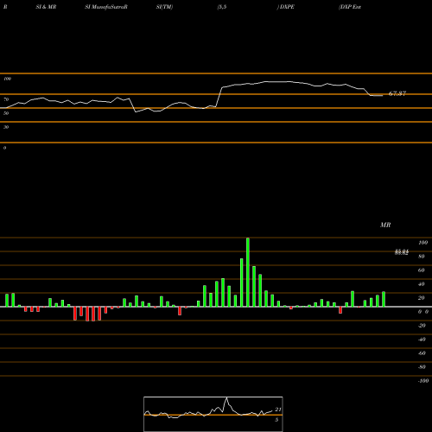Click the tallest green histogram bar

tap(248, 272)
